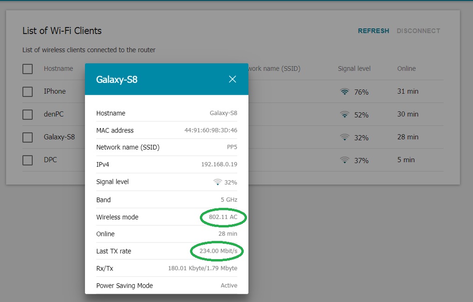The height and width of the screenshot is (302, 473).
Task: Click the Online column header
Action: [x=406, y=69]
